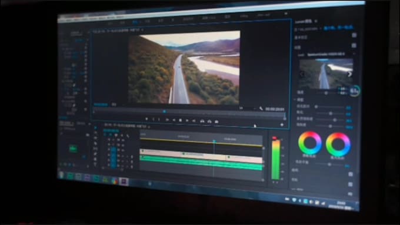The width and height of the screenshot is (400, 225).
Task: Open Chrome from the Windows taskbar
Action: [x=115, y=181]
